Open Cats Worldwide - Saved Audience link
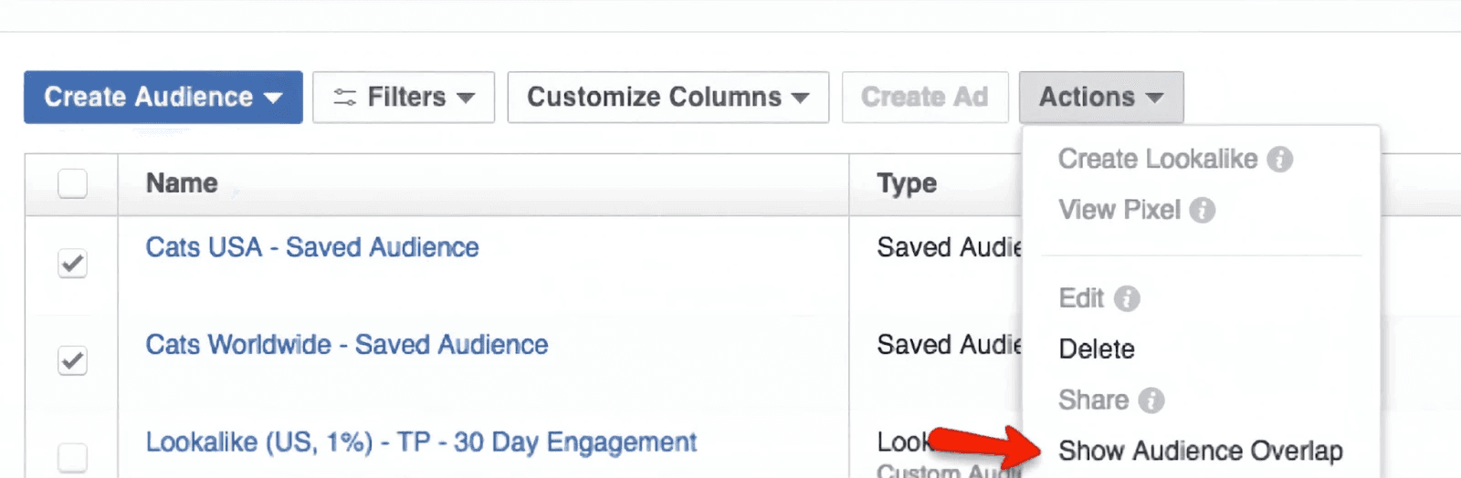Viewport: 1461px width, 478px height. (347, 345)
